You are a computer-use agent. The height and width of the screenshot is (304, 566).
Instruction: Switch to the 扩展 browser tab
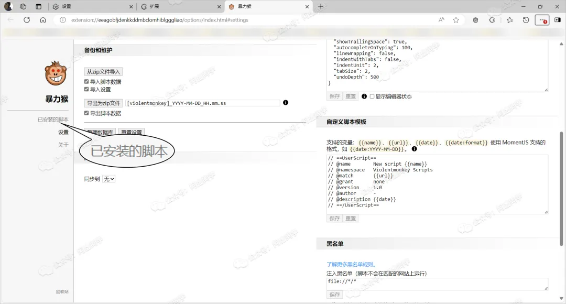tap(178, 7)
